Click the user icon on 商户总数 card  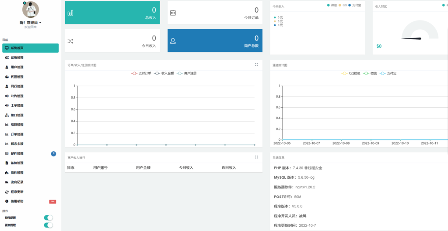click(173, 41)
